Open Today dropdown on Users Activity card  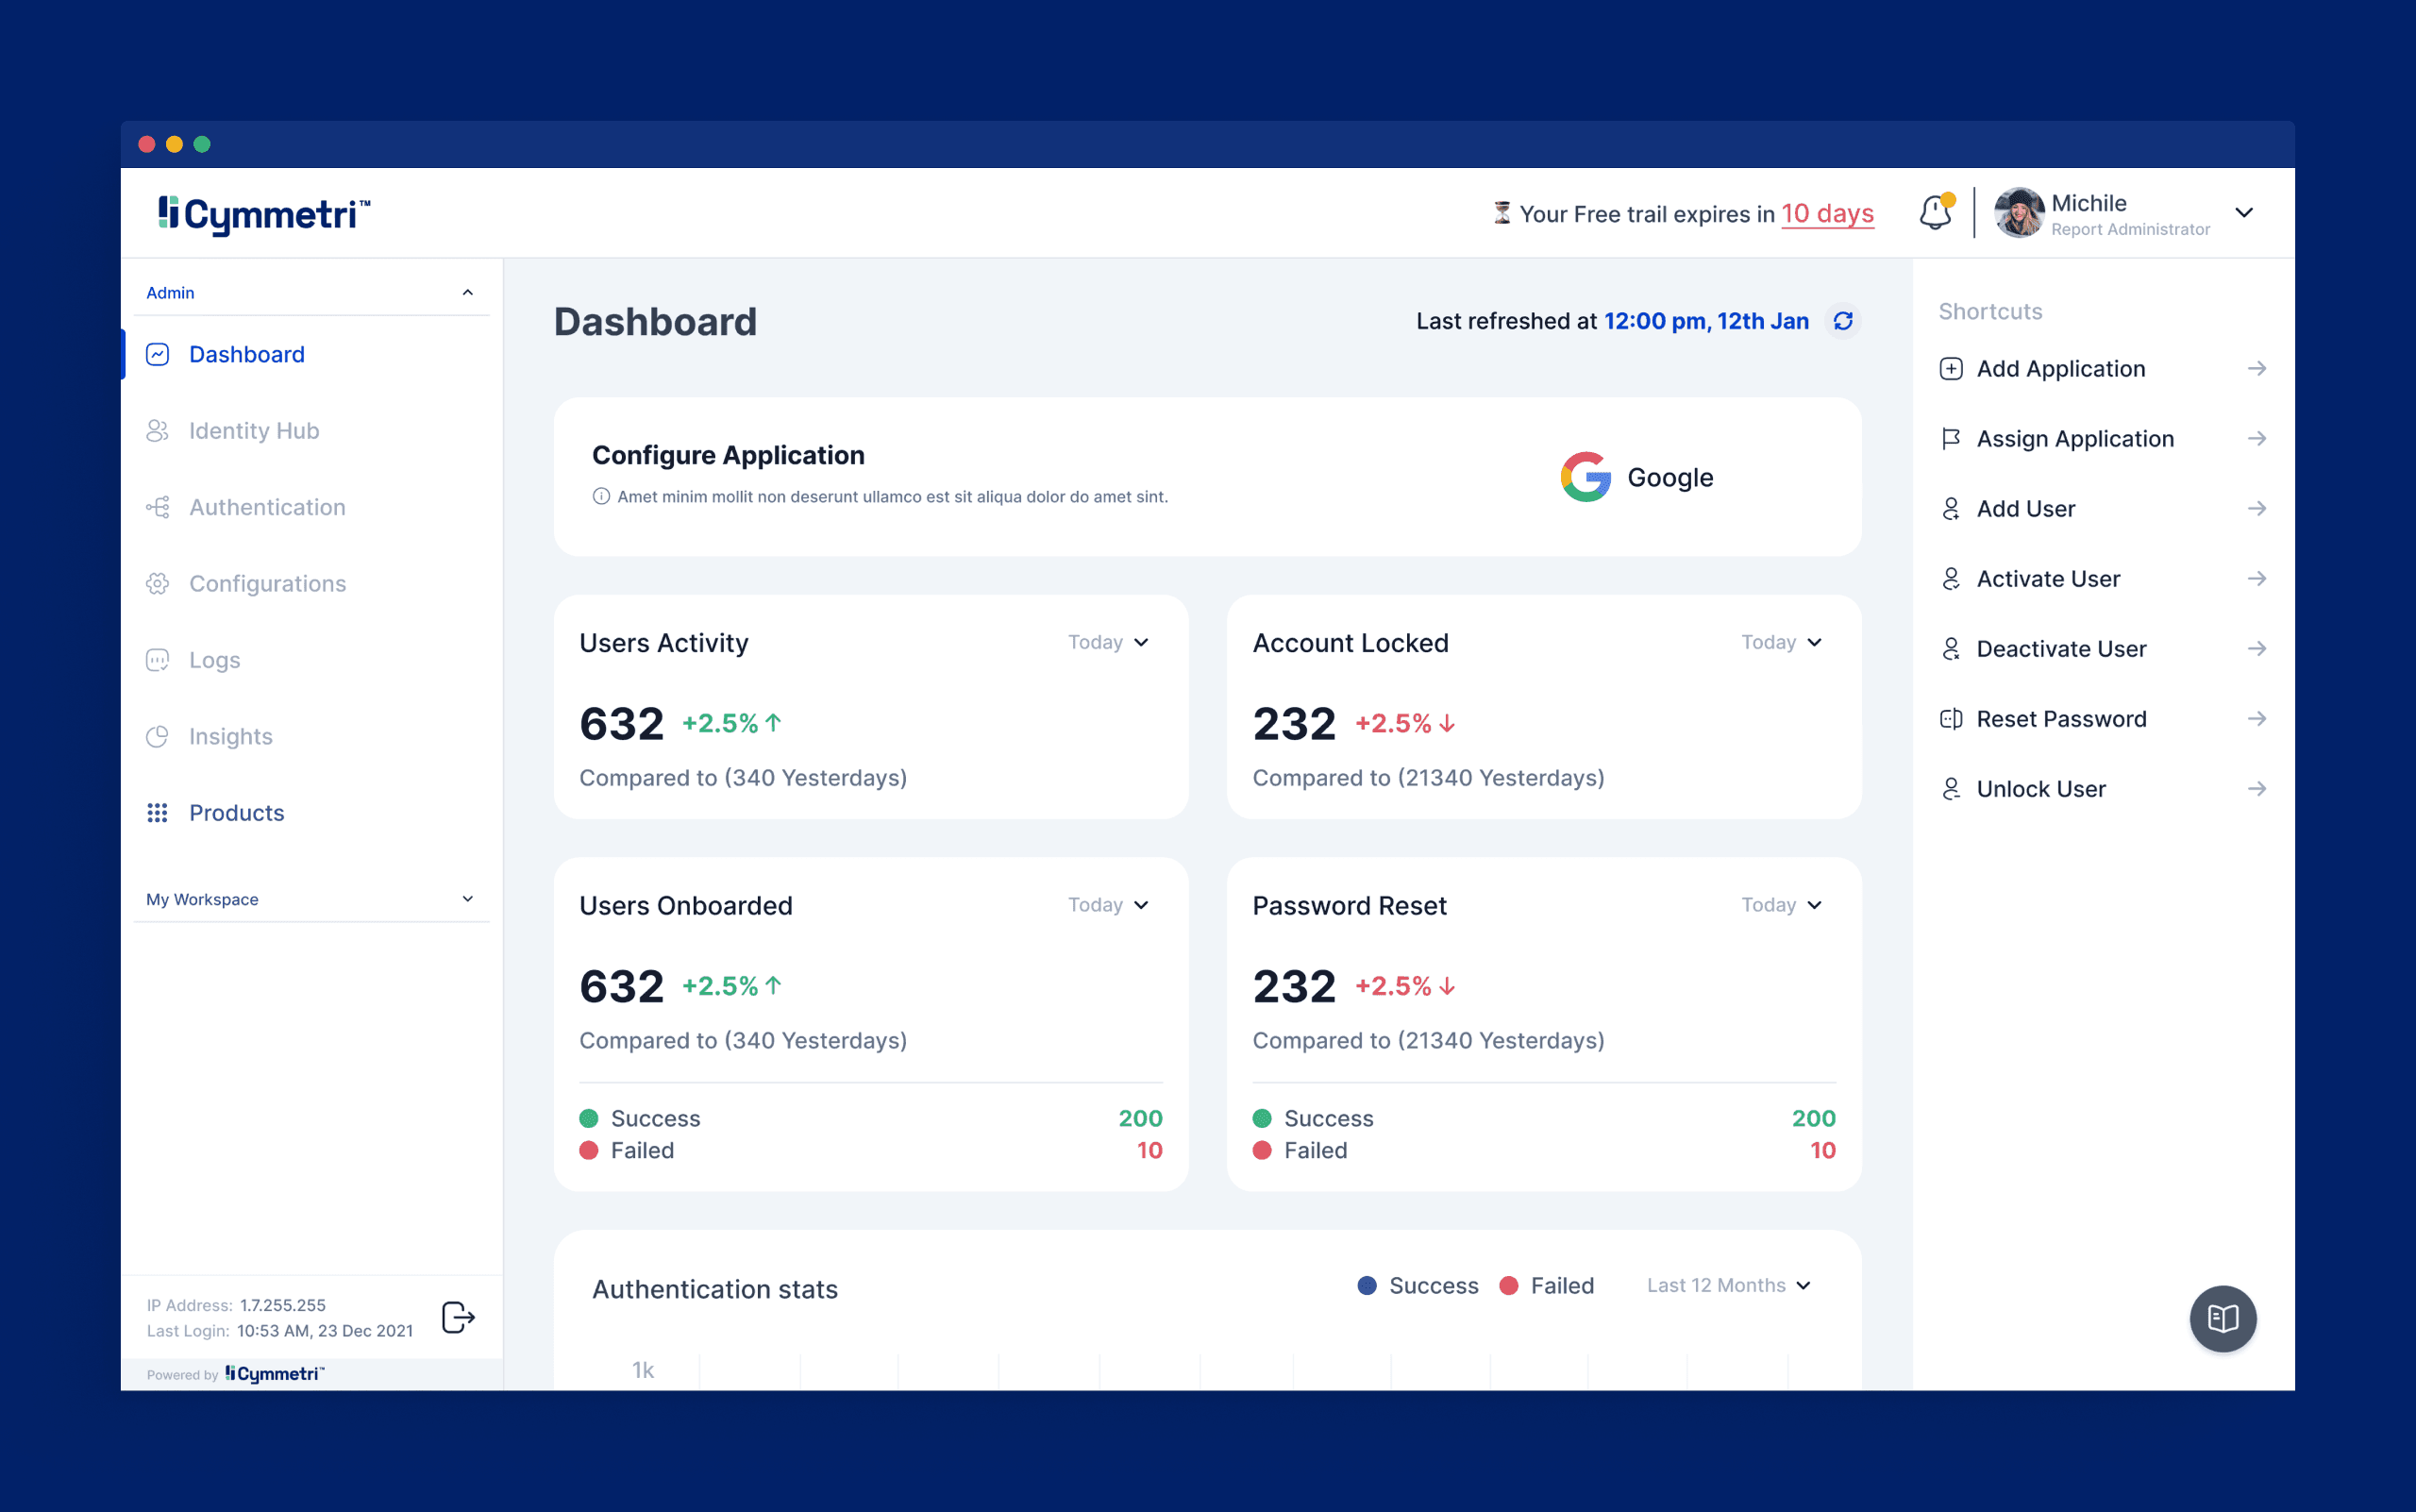click(x=1108, y=642)
